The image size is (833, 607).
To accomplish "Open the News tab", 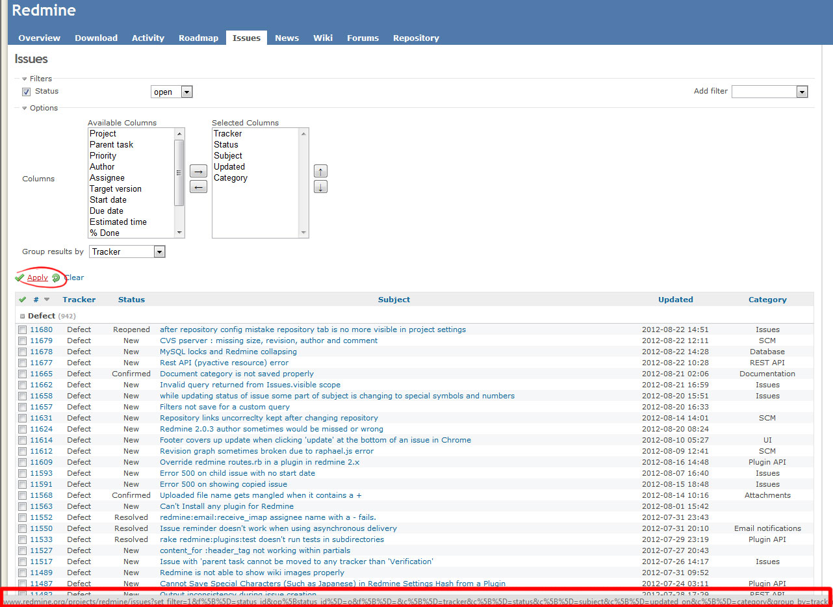I will 287,38.
